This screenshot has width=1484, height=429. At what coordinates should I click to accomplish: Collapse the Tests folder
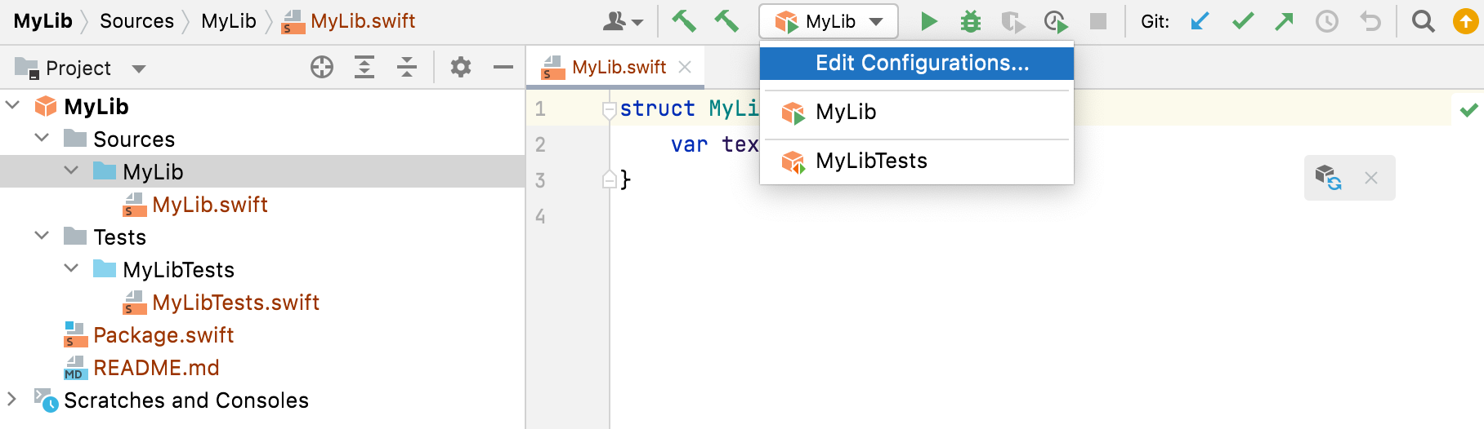(x=42, y=237)
